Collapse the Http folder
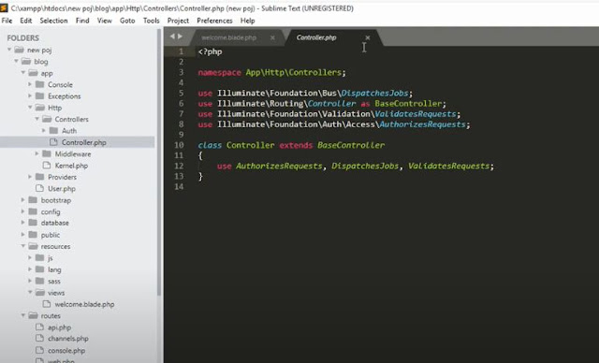The width and height of the screenshot is (599, 363). point(30,108)
